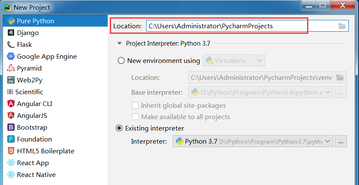
Task: Choose Pyramid project type
Action: pyautogui.click(x=55, y=68)
